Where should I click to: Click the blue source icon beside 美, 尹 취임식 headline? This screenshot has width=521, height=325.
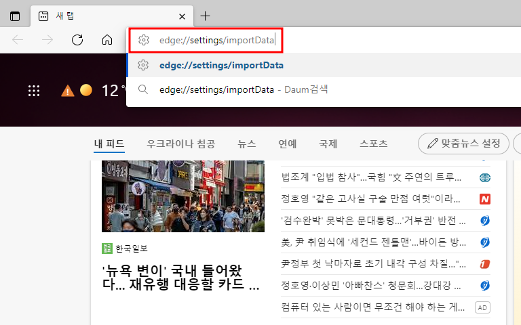[485, 242]
